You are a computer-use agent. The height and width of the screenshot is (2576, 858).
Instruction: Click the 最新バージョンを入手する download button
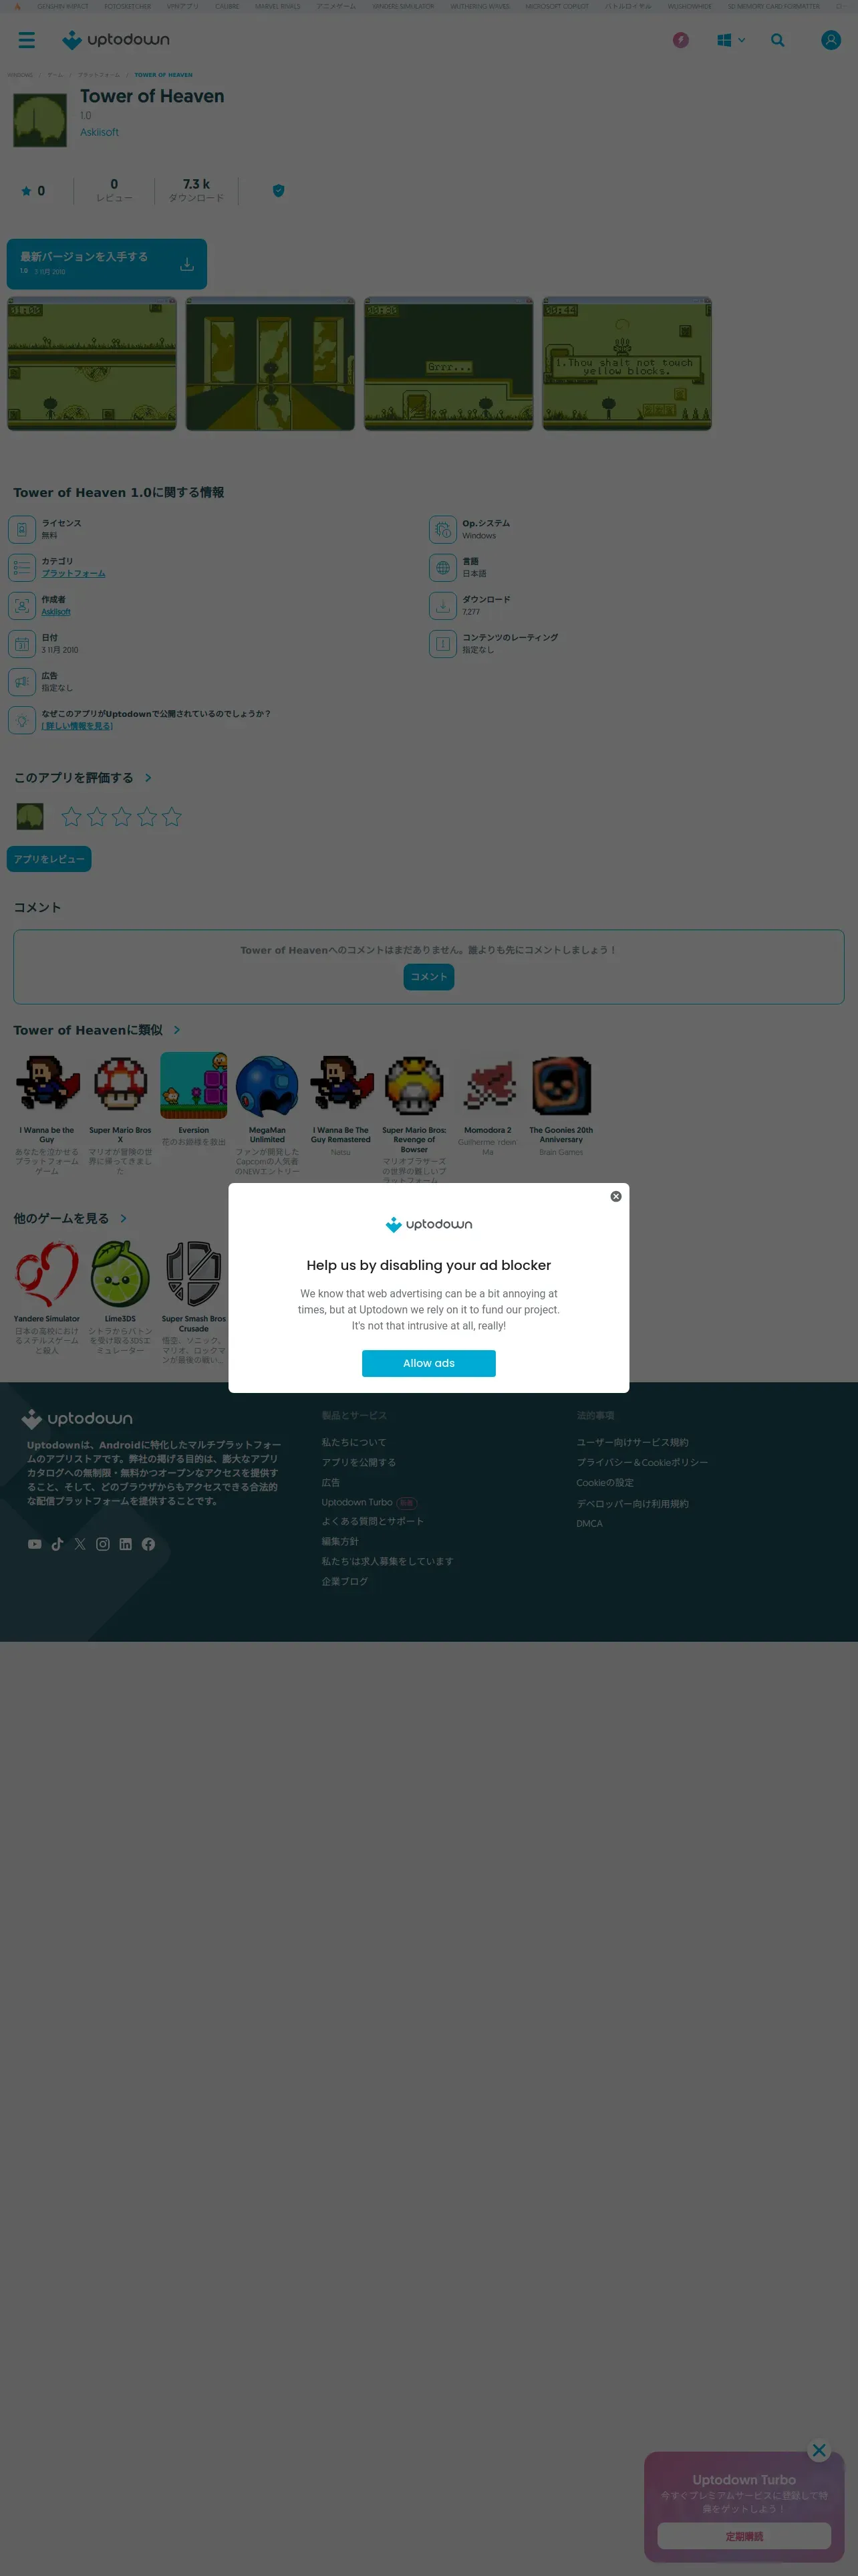coord(107,264)
